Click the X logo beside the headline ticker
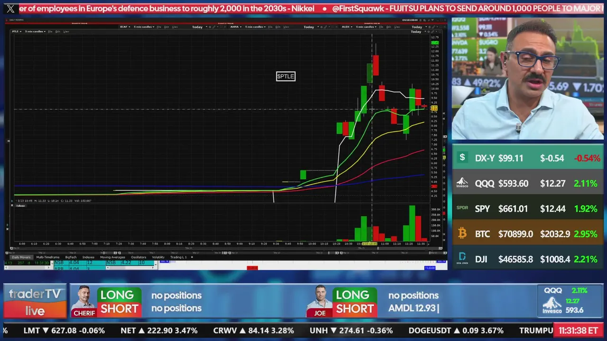The height and width of the screenshot is (341, 607). click(10, 9)
